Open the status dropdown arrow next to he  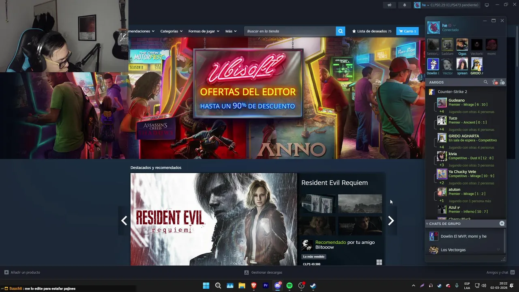click(x=455, y=26)
